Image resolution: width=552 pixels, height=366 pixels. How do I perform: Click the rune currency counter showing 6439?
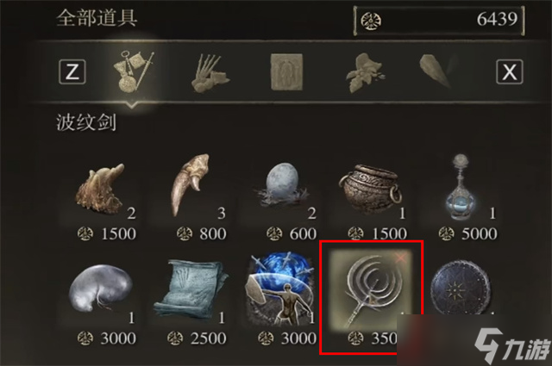439,20
